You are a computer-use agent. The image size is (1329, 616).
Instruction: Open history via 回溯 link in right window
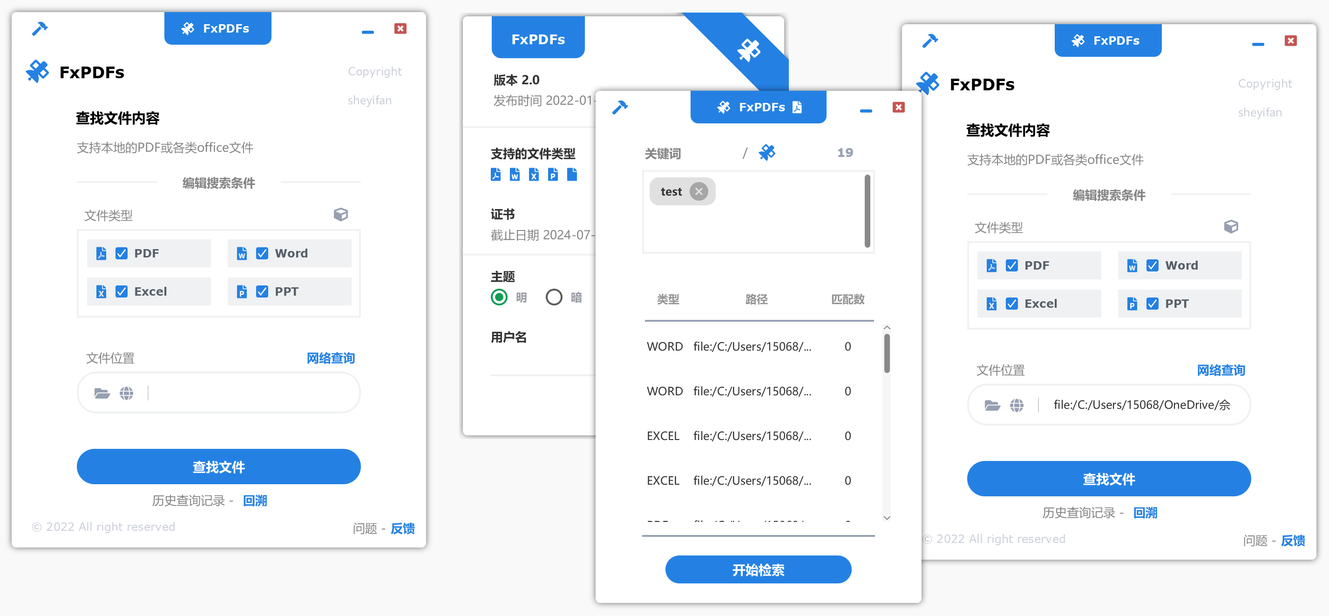1146,512
